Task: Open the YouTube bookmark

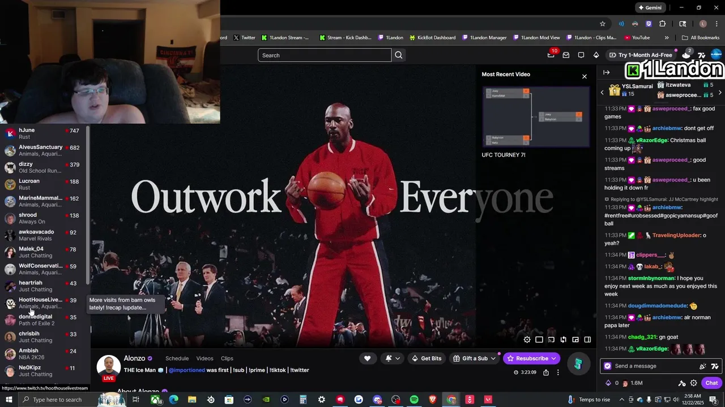Action: 637,38
